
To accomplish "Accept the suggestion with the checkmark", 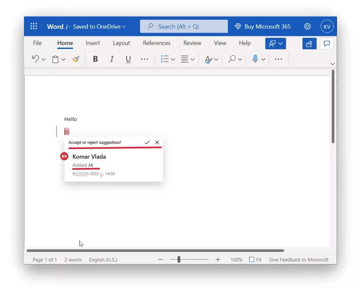I will tap(147, 142).
